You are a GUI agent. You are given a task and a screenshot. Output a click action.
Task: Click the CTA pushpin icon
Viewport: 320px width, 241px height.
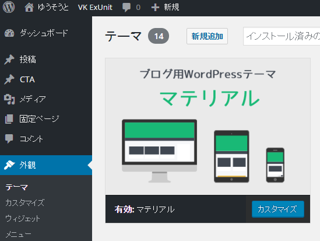[9, 79]
